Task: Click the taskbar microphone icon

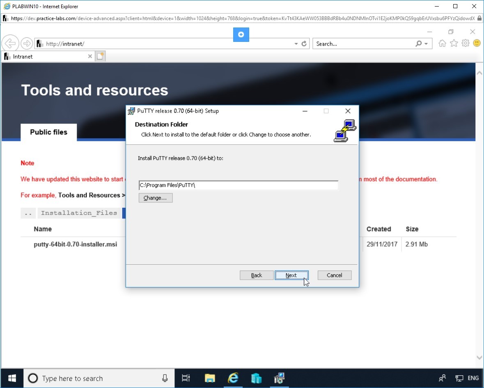Action: pos(165,378)
